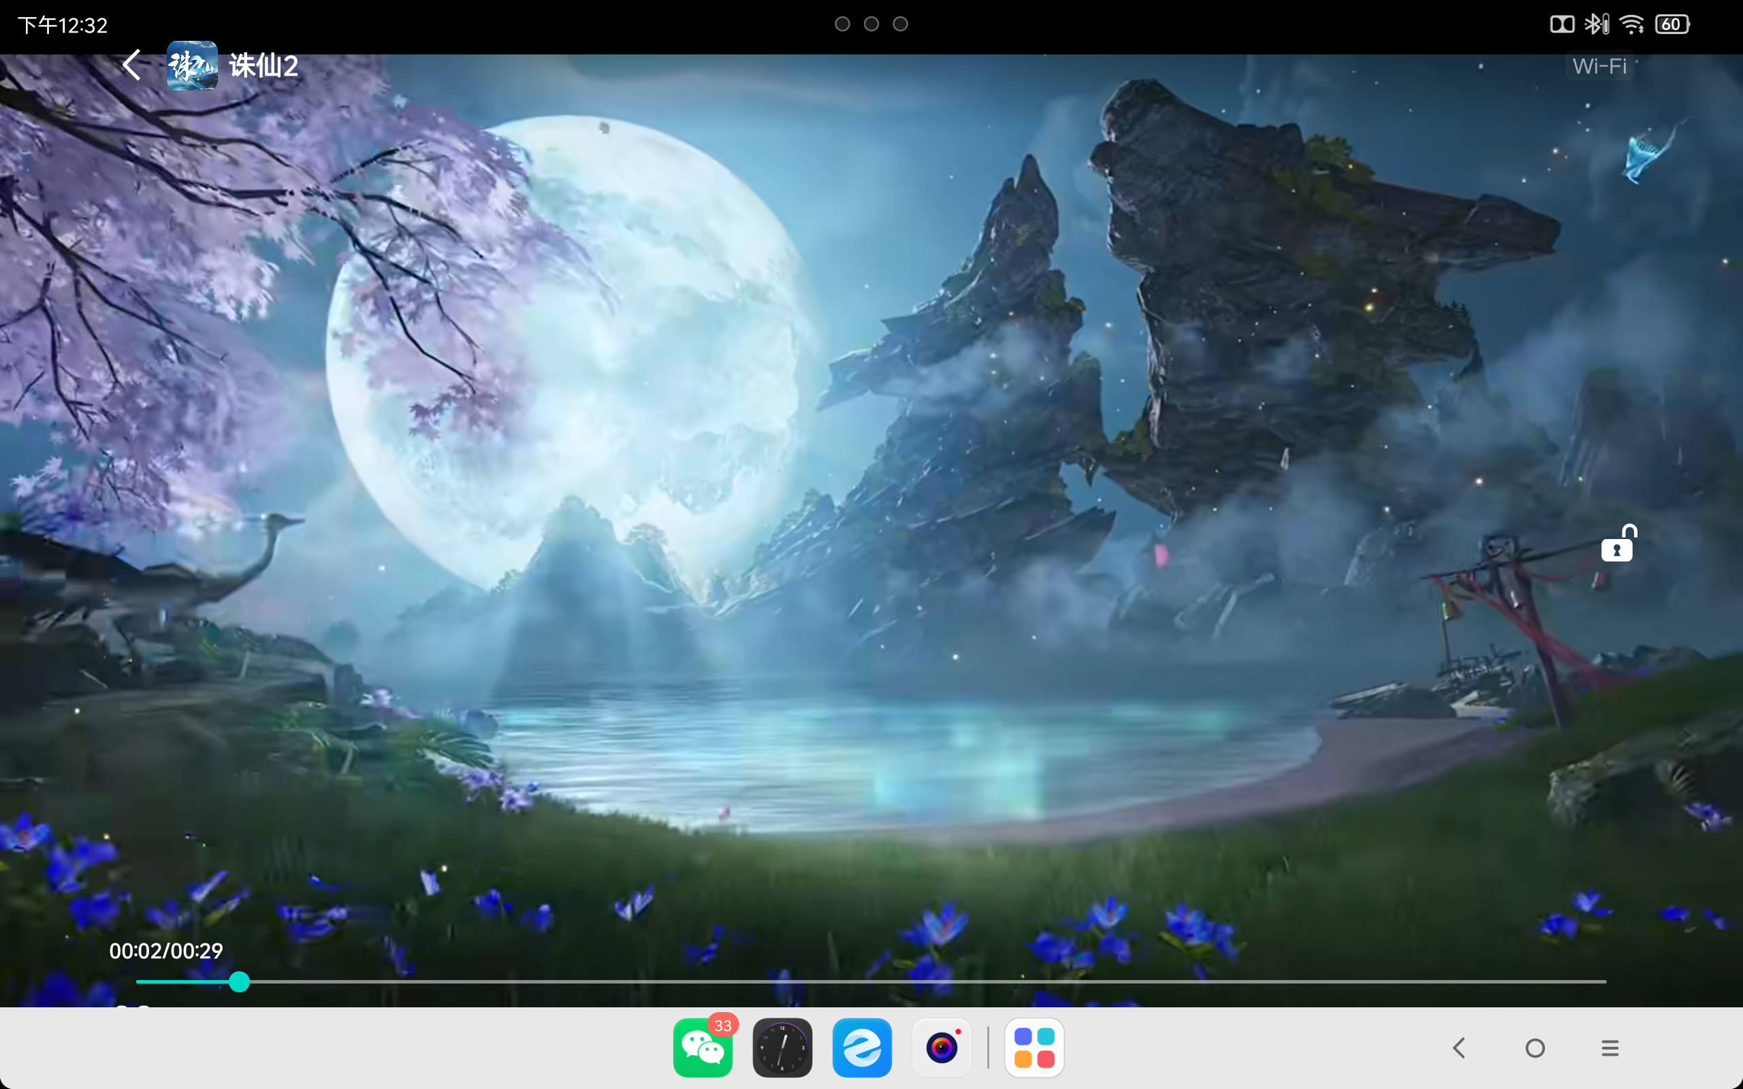
Task: Tap the system back navigation button
Action: (x=1459, y=1047)
